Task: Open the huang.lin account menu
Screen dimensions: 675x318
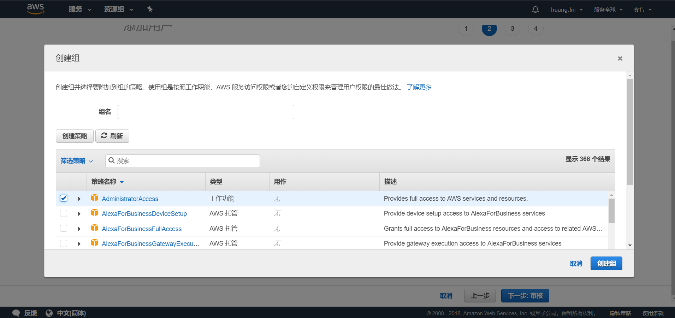Action: pyautogui.click(x=567, y=10)
